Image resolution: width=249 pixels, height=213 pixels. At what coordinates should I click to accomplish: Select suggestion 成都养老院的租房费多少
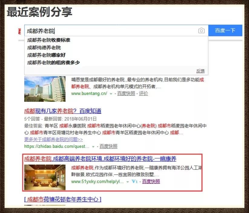53,62
